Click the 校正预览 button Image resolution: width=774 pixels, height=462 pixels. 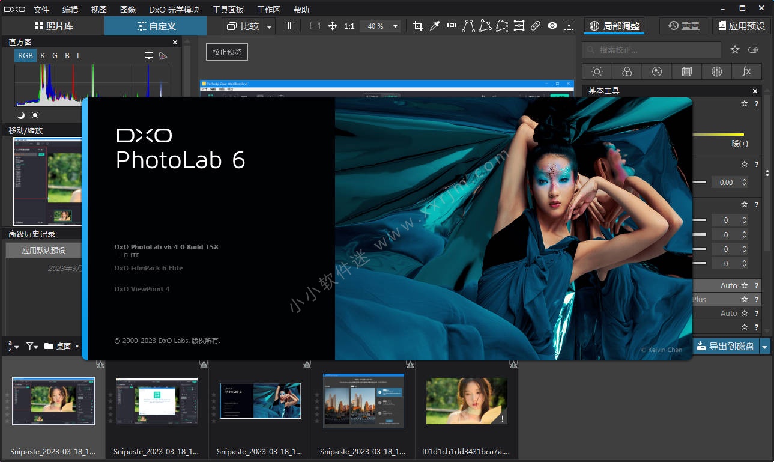point(227,52)
